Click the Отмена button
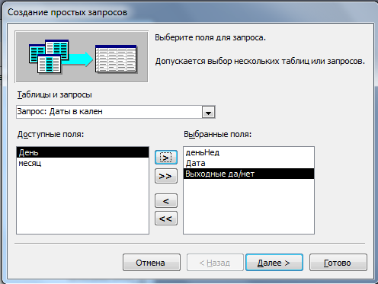This screenshot has width=378, height=284. tap(152, 263)
